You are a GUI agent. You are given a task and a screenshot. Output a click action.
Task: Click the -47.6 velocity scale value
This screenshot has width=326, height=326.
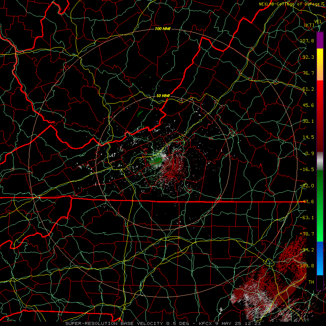pos(307,202)
